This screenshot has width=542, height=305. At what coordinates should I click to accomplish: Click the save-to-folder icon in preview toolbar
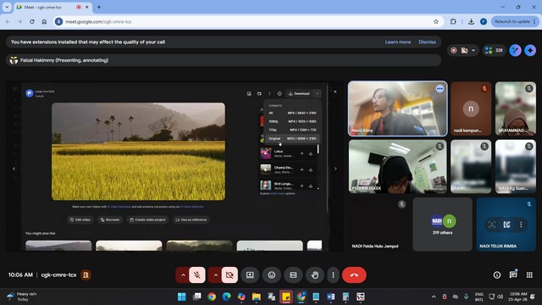tap(259, 94)
